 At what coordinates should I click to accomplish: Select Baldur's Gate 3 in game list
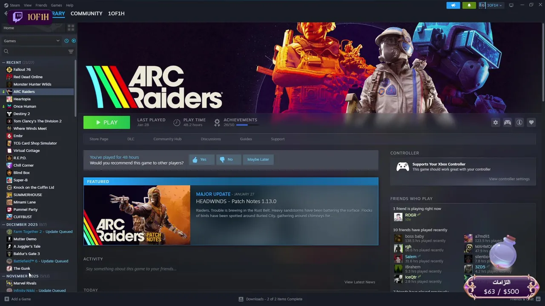click(26, 254)
